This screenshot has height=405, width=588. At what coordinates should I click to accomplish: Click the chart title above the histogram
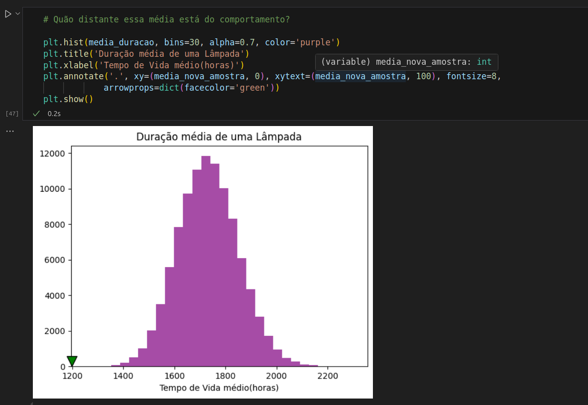click(x=219, y=136)
